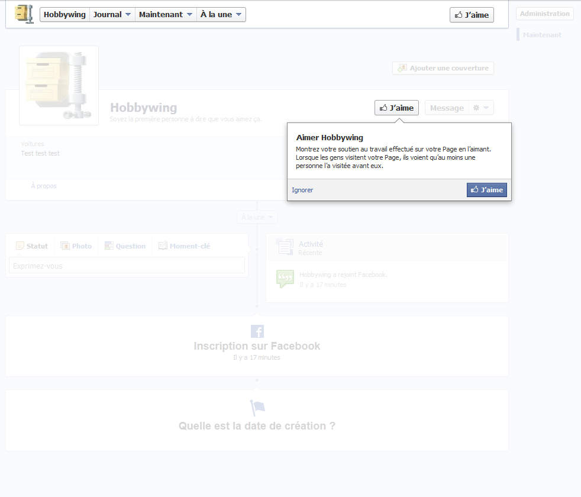The image size is (581, 497).
Task: Open Quelle est la date de création ?
Action: 257,426
